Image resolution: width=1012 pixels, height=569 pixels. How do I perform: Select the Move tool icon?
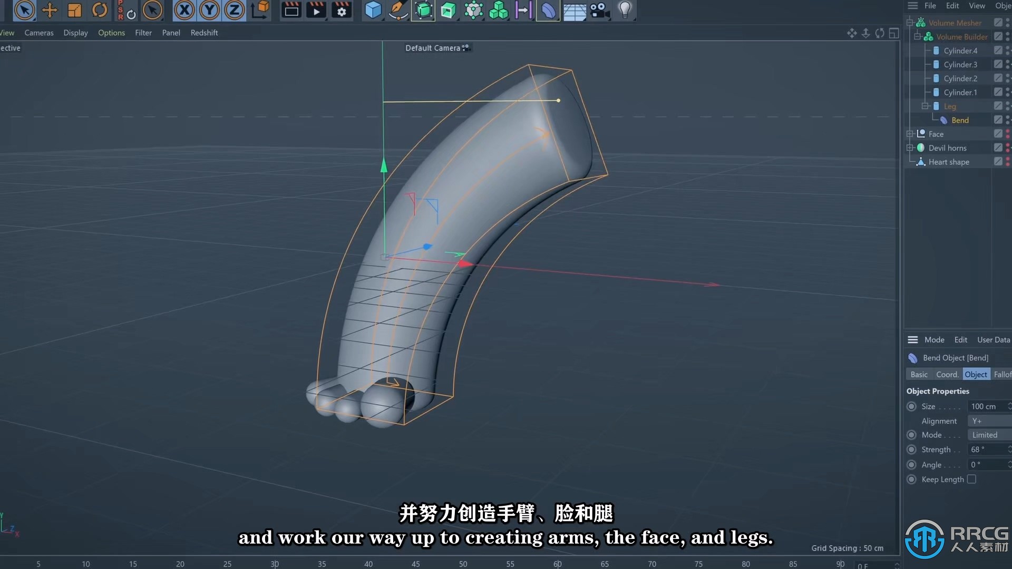48,9
